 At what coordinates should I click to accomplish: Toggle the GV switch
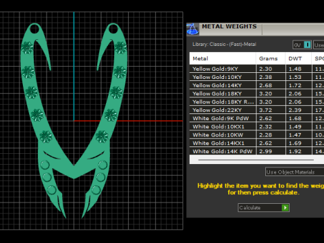coord(302,45)
